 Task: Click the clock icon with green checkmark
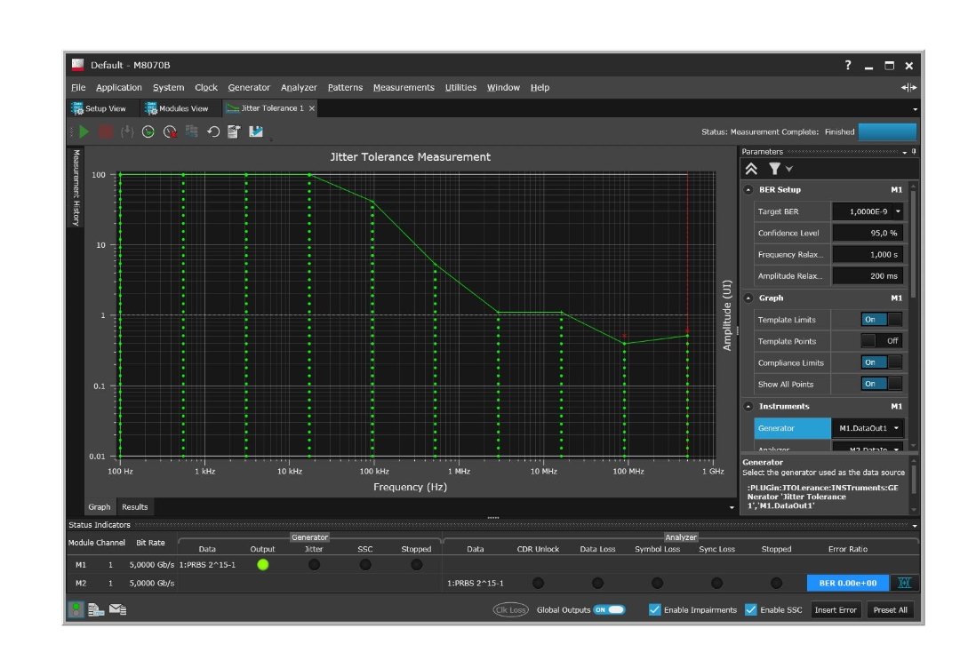(x=148, y=131)
